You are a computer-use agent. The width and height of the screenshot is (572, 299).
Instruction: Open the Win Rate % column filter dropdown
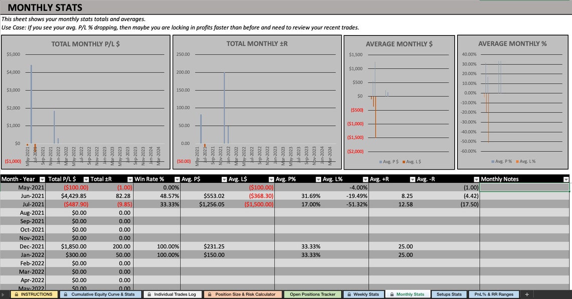[x=176, y=179]
